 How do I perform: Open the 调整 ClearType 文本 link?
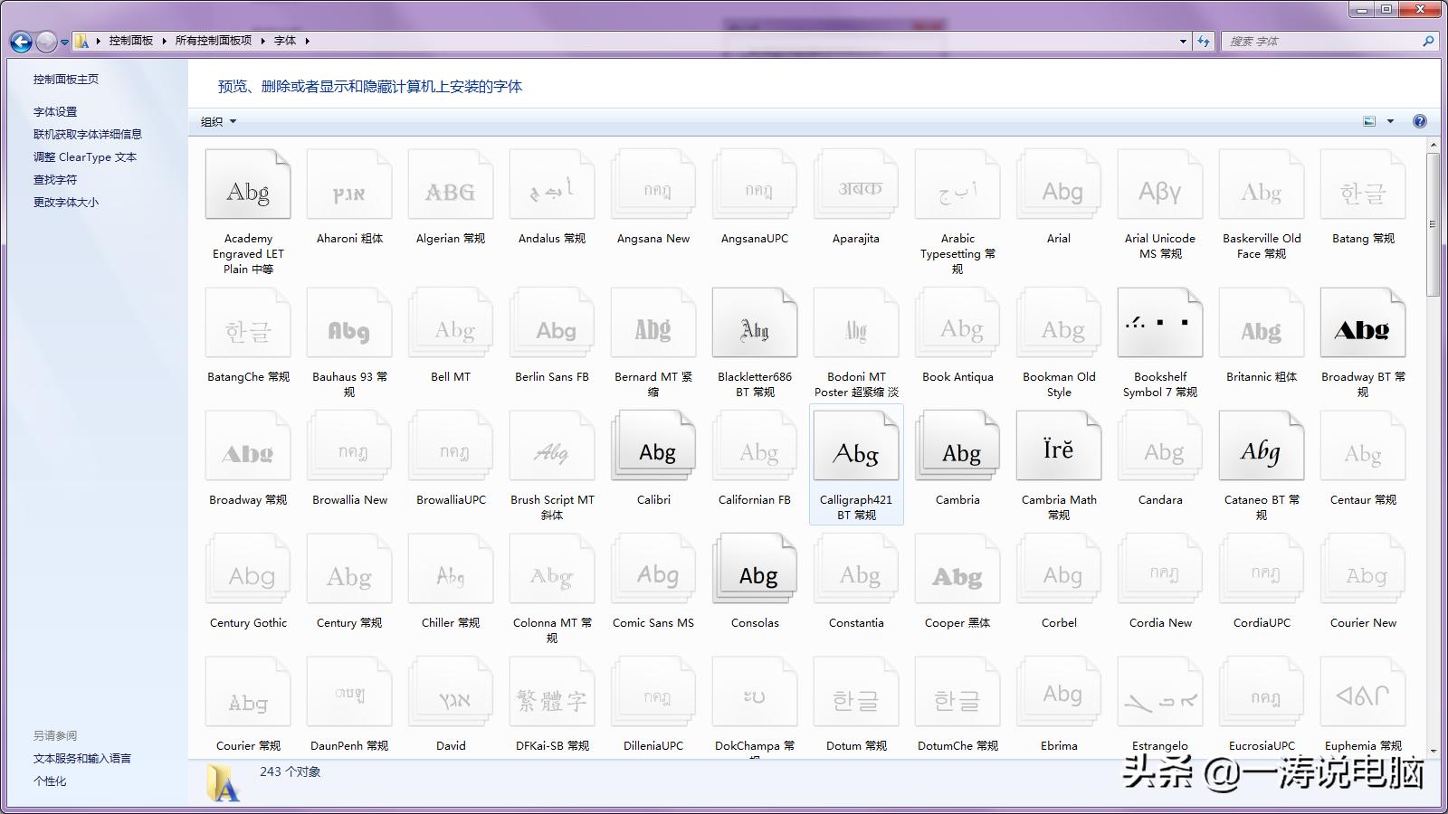85,157
